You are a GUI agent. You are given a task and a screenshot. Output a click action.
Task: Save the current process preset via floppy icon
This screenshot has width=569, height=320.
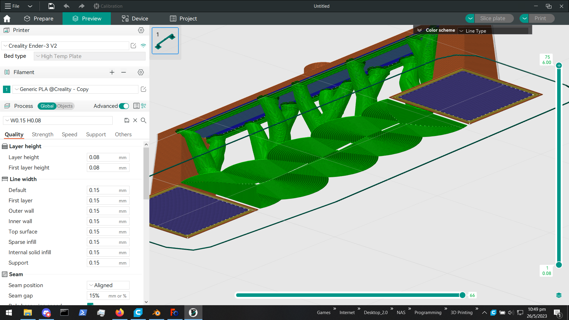point(127,120)
